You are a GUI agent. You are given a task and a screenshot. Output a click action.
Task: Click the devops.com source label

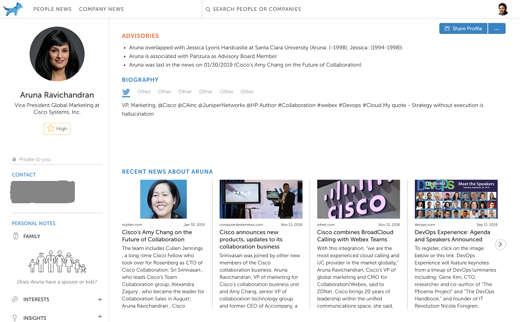425,225
